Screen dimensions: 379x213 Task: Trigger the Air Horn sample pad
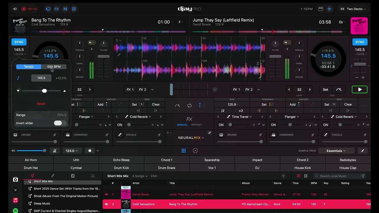(31, 160)
